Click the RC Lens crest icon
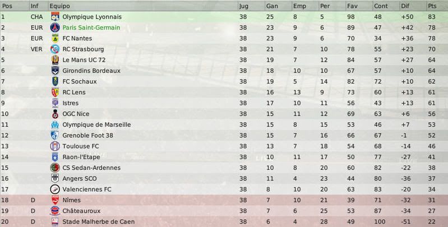 pyautogui.click(x=55, y=92)
